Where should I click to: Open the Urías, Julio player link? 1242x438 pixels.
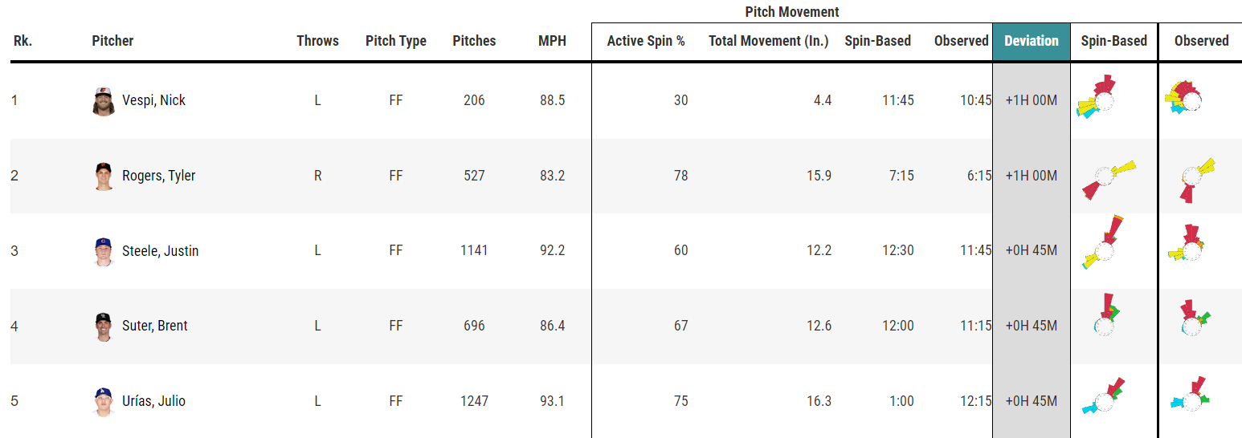pyautogui.click(x=153, y=401)
